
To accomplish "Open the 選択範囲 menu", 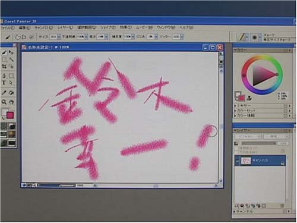I will pos(87,28).
